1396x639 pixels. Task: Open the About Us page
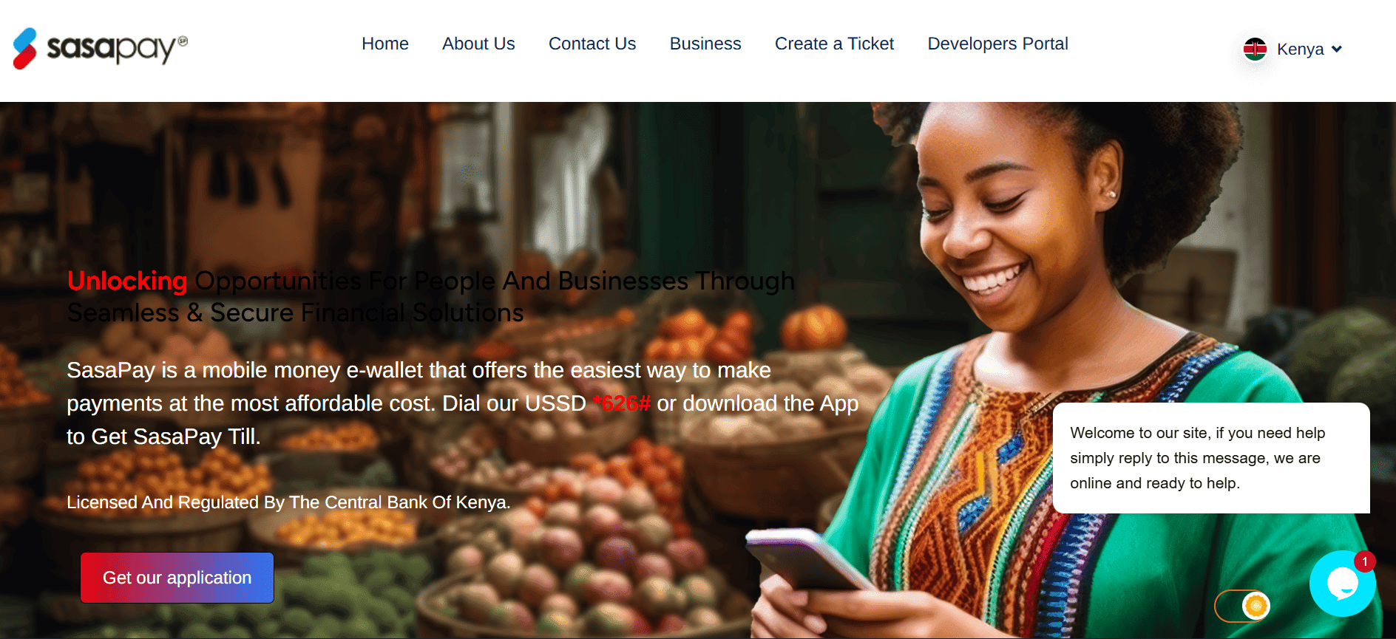(x=478, y=44)
